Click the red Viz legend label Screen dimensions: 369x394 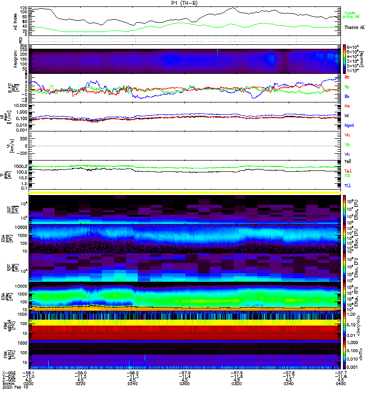[347, 135]
